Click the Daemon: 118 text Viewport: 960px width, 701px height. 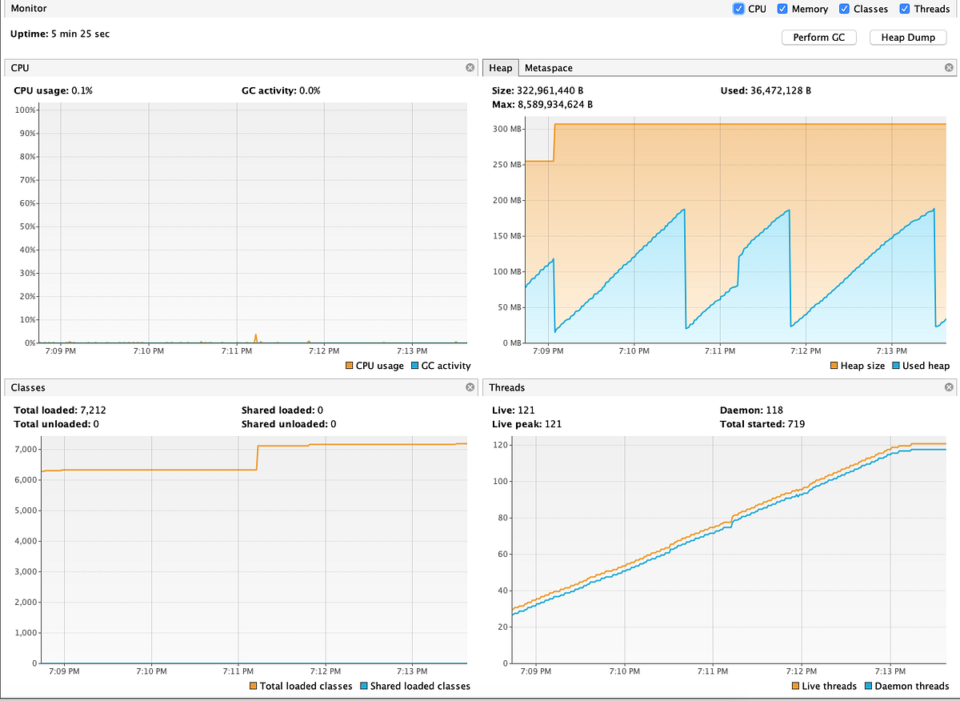pyautogui.click(x=752, y=410)
